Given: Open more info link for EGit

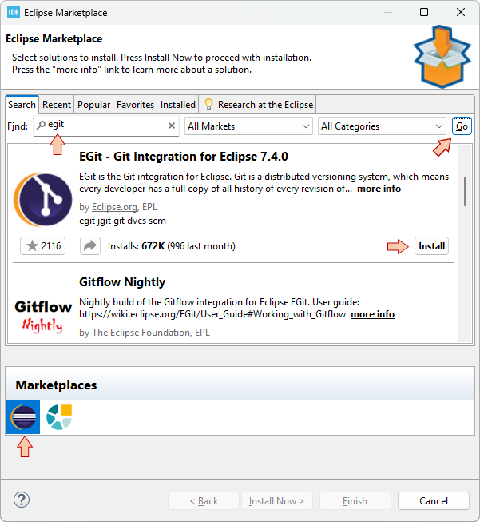Looking at the screenshot, I should [379, 189].
